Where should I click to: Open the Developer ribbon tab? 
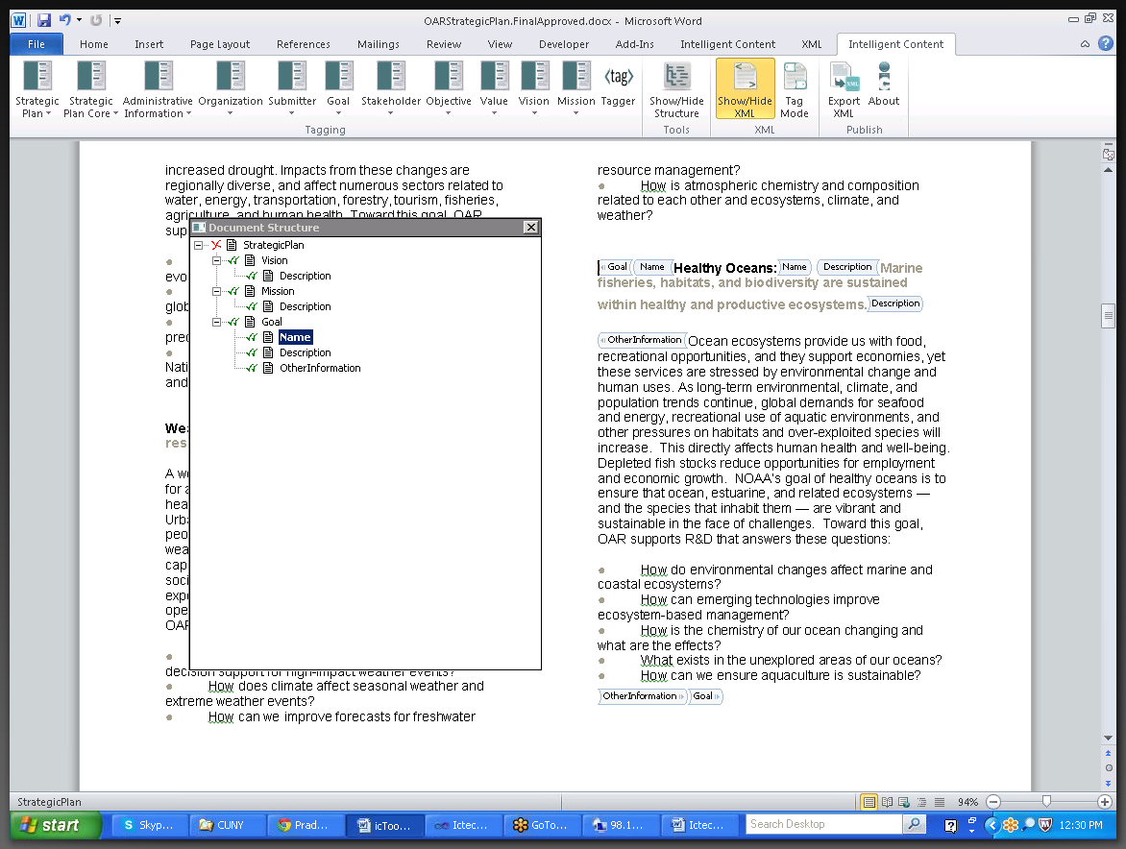click(564, 44)
